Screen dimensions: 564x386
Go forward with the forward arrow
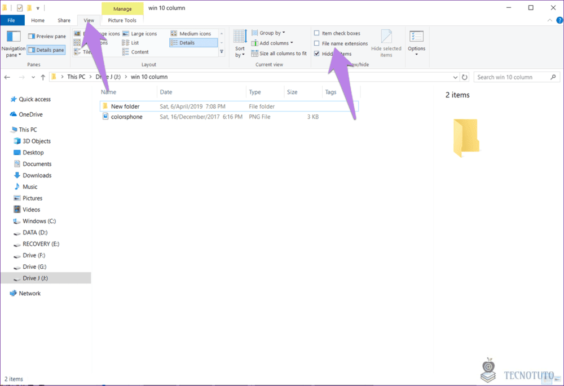tap(22, 77)
